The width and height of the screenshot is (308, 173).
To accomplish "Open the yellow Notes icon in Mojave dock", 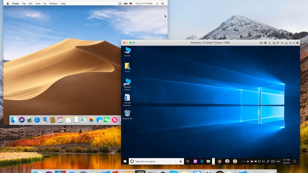I will coord(68,120).
